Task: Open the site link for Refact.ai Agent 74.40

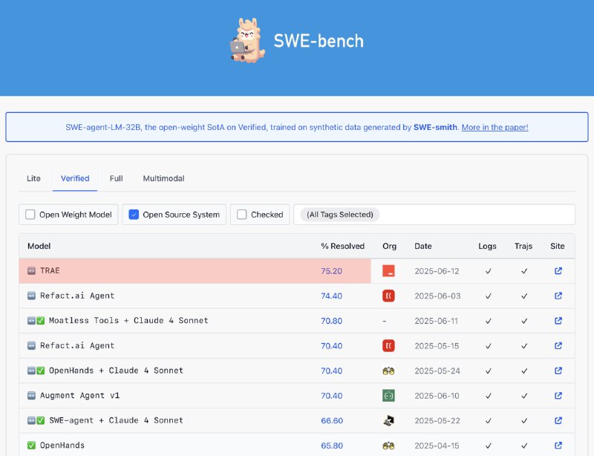Action: (x=558, y=296)
